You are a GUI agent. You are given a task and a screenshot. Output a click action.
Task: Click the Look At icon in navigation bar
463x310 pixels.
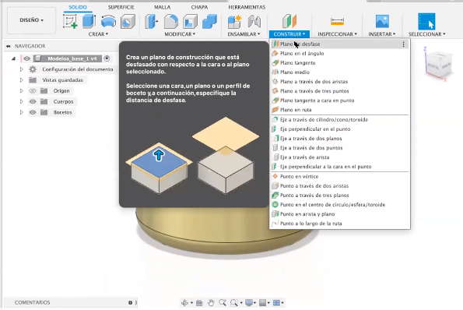point(199,303)
